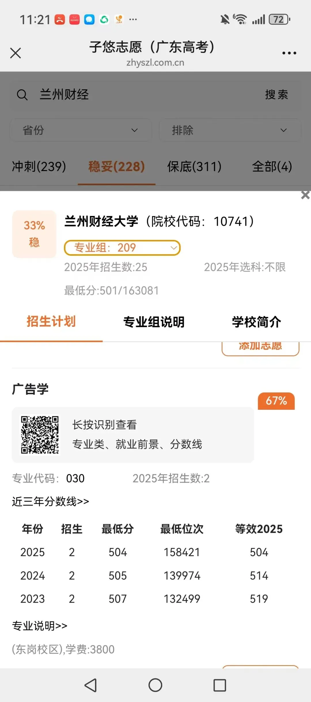Tap the 添加志愿 button
Viewport: 311px width, 702px height.
[260, 348]
